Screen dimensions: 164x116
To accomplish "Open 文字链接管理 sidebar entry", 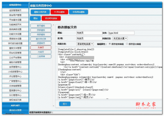I will click(15, 86).
